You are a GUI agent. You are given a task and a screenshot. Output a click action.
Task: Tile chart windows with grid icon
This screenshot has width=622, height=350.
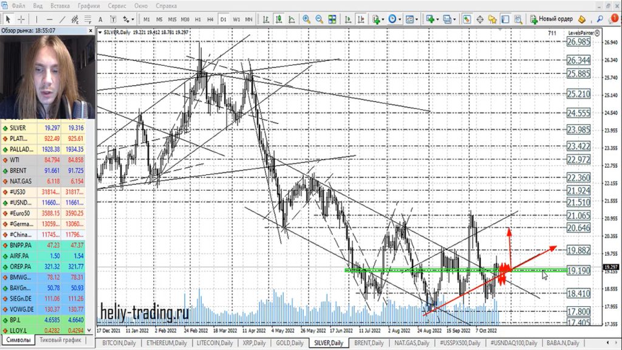click(x=332, y=19)
